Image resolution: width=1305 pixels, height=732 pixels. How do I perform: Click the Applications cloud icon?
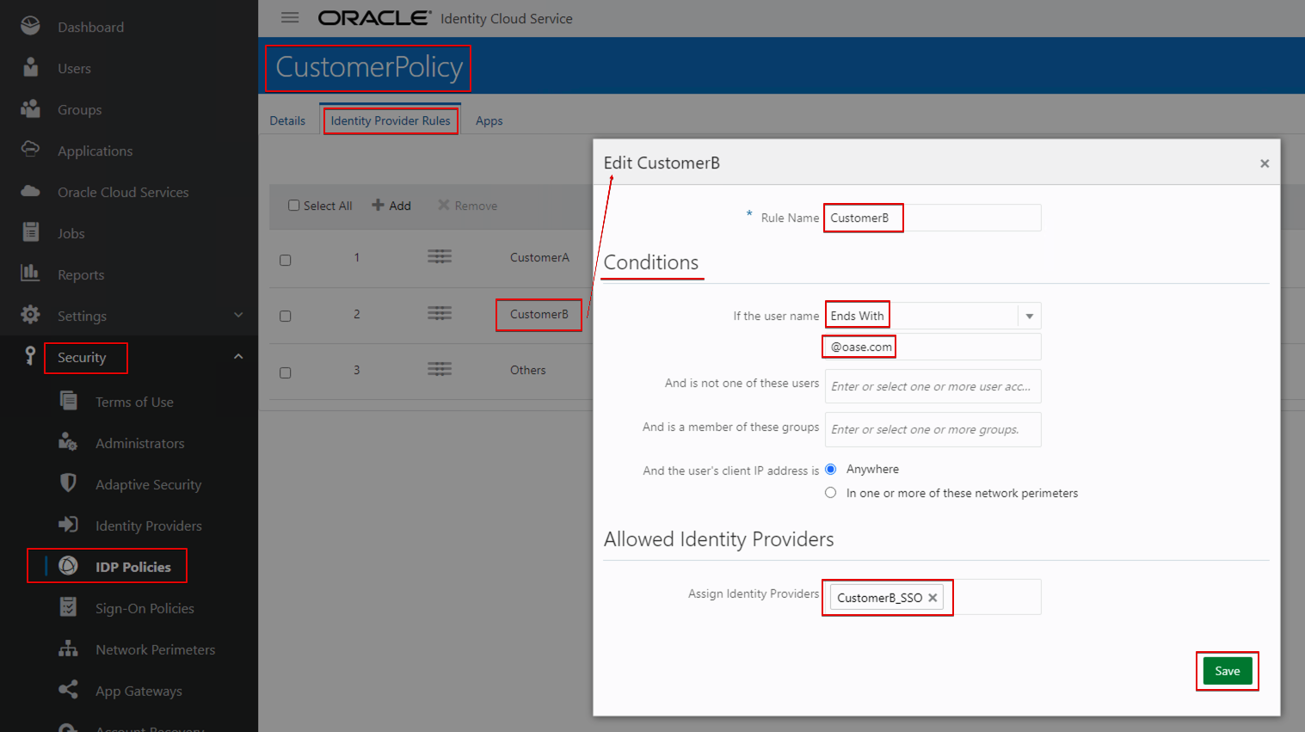(30, 149)
